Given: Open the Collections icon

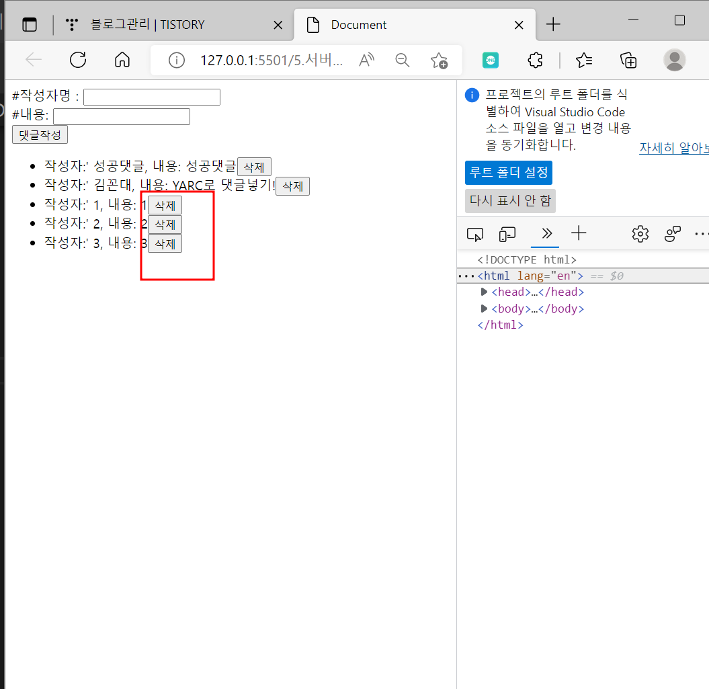Looking at the screenshot, I should tap(628, 60).
